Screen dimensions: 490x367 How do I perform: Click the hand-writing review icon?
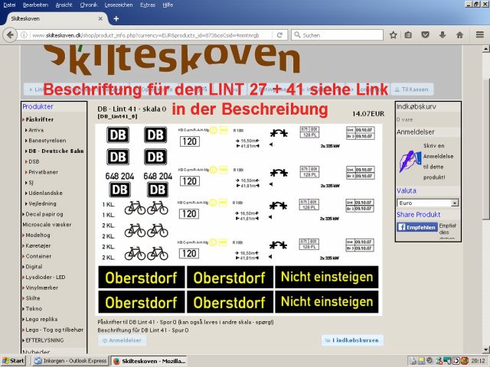[x=410, y=161]
